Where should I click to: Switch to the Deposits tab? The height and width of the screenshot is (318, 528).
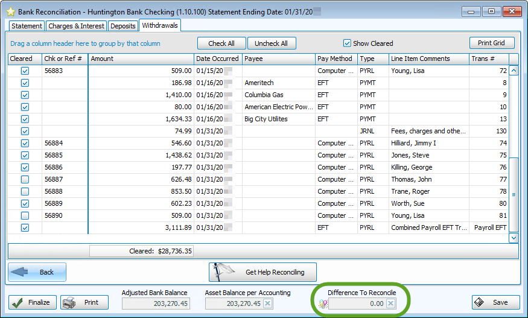coord(123,26)
